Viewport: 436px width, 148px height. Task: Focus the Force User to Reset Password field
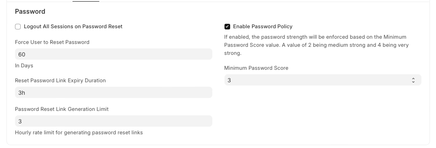coord(113,54)
